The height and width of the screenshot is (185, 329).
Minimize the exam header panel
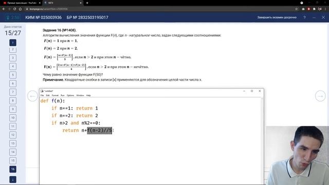(314, 17)
